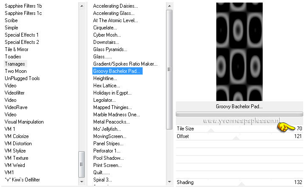Choose the Heightline filter

(x=105, y=78)
